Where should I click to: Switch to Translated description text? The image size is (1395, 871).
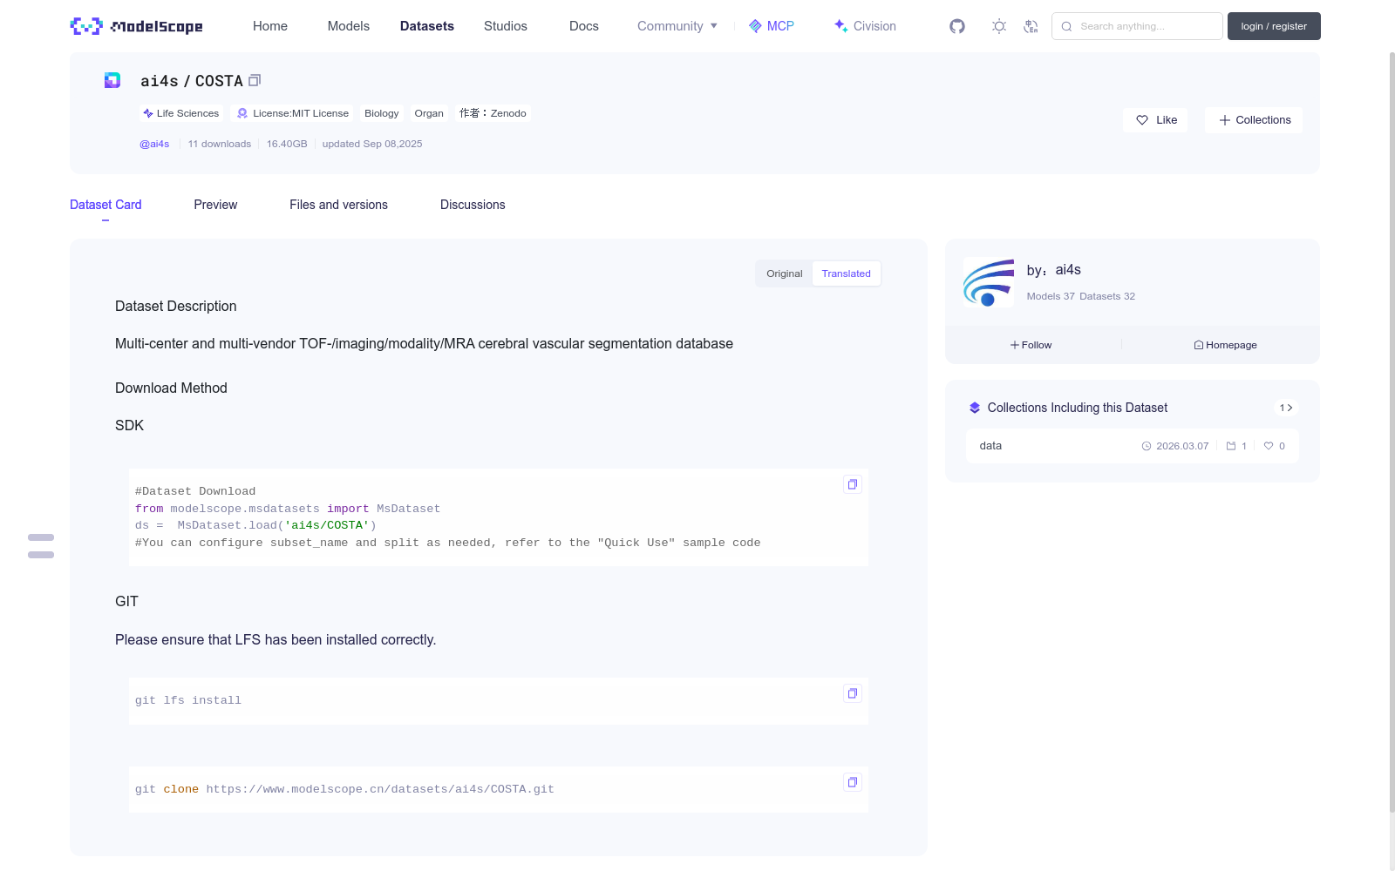[846, 273]
